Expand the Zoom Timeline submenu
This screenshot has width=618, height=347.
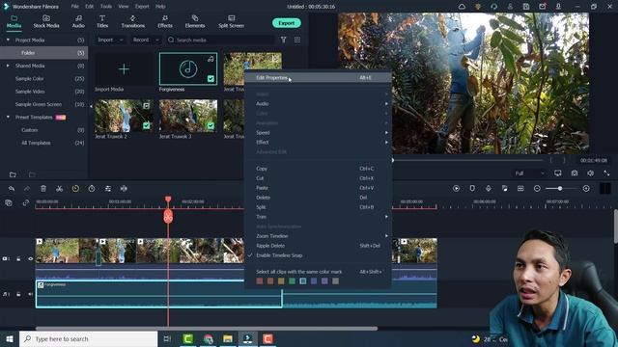318,236
